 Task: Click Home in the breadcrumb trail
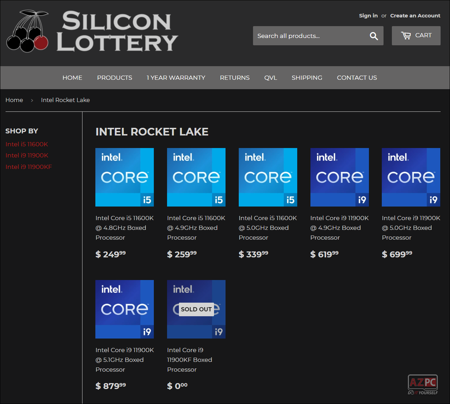[14, 100]
